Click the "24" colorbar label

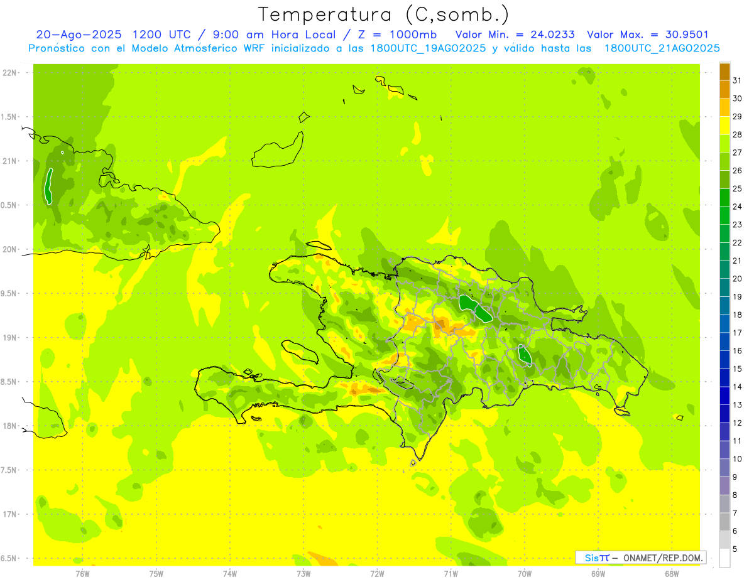[738, 207]
